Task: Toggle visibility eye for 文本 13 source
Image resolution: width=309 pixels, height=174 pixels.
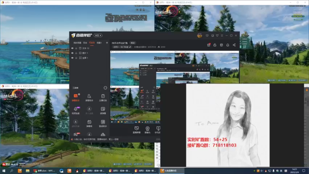Action: [x=72, y=48]
